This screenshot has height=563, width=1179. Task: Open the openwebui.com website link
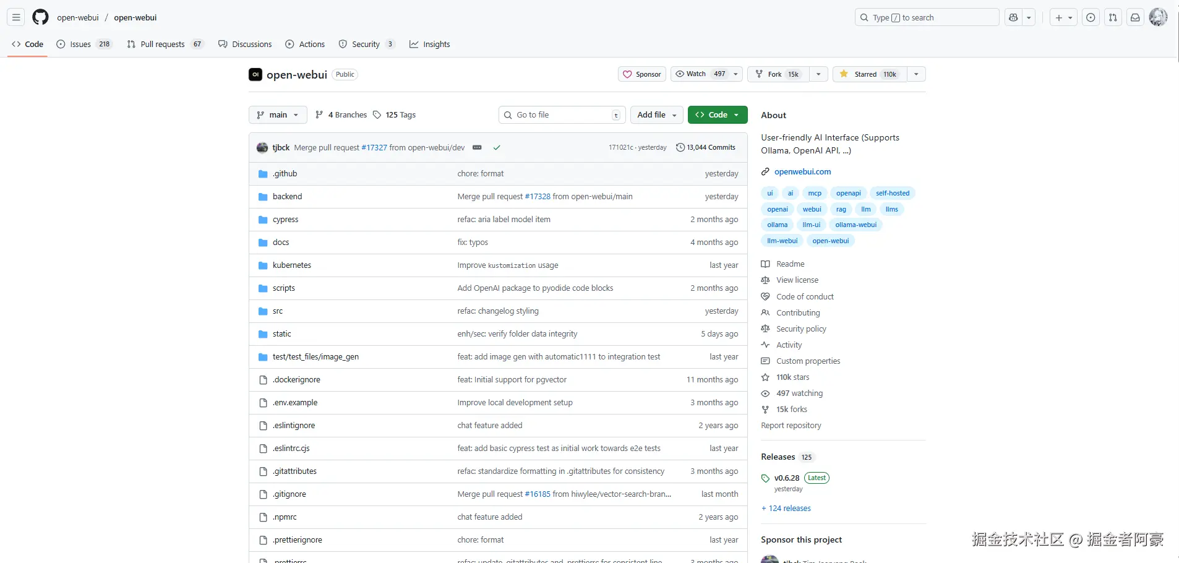[802, 172]
